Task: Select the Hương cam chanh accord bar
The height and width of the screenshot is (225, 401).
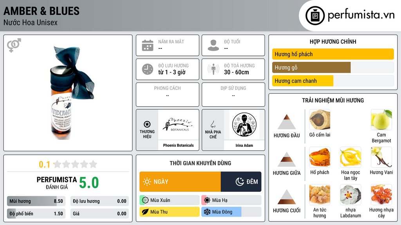Action: (x=333, y=80)
